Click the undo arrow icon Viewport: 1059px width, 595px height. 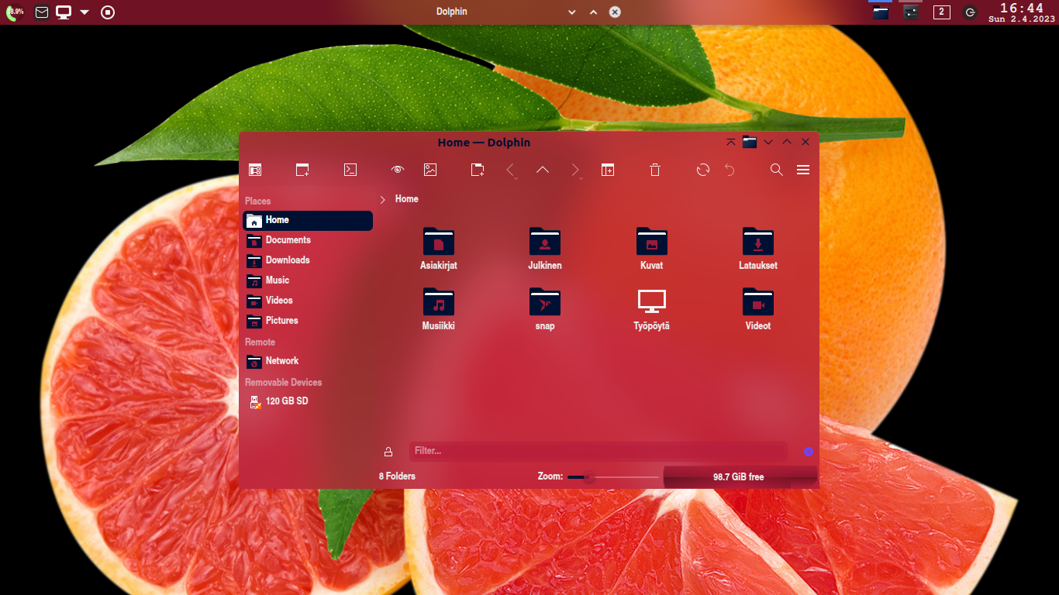[x=730, y=170]
